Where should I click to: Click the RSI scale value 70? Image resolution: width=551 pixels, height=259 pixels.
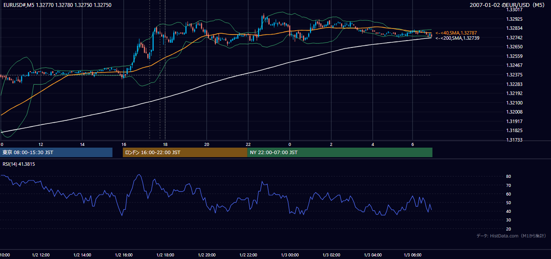point(508,185)
